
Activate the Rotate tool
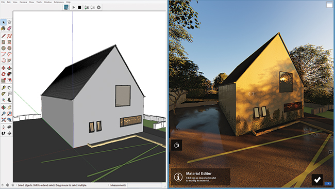coord(4,74)
